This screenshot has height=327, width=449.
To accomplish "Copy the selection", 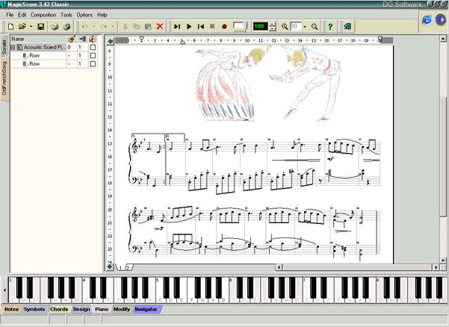I will tap(137, 27).
